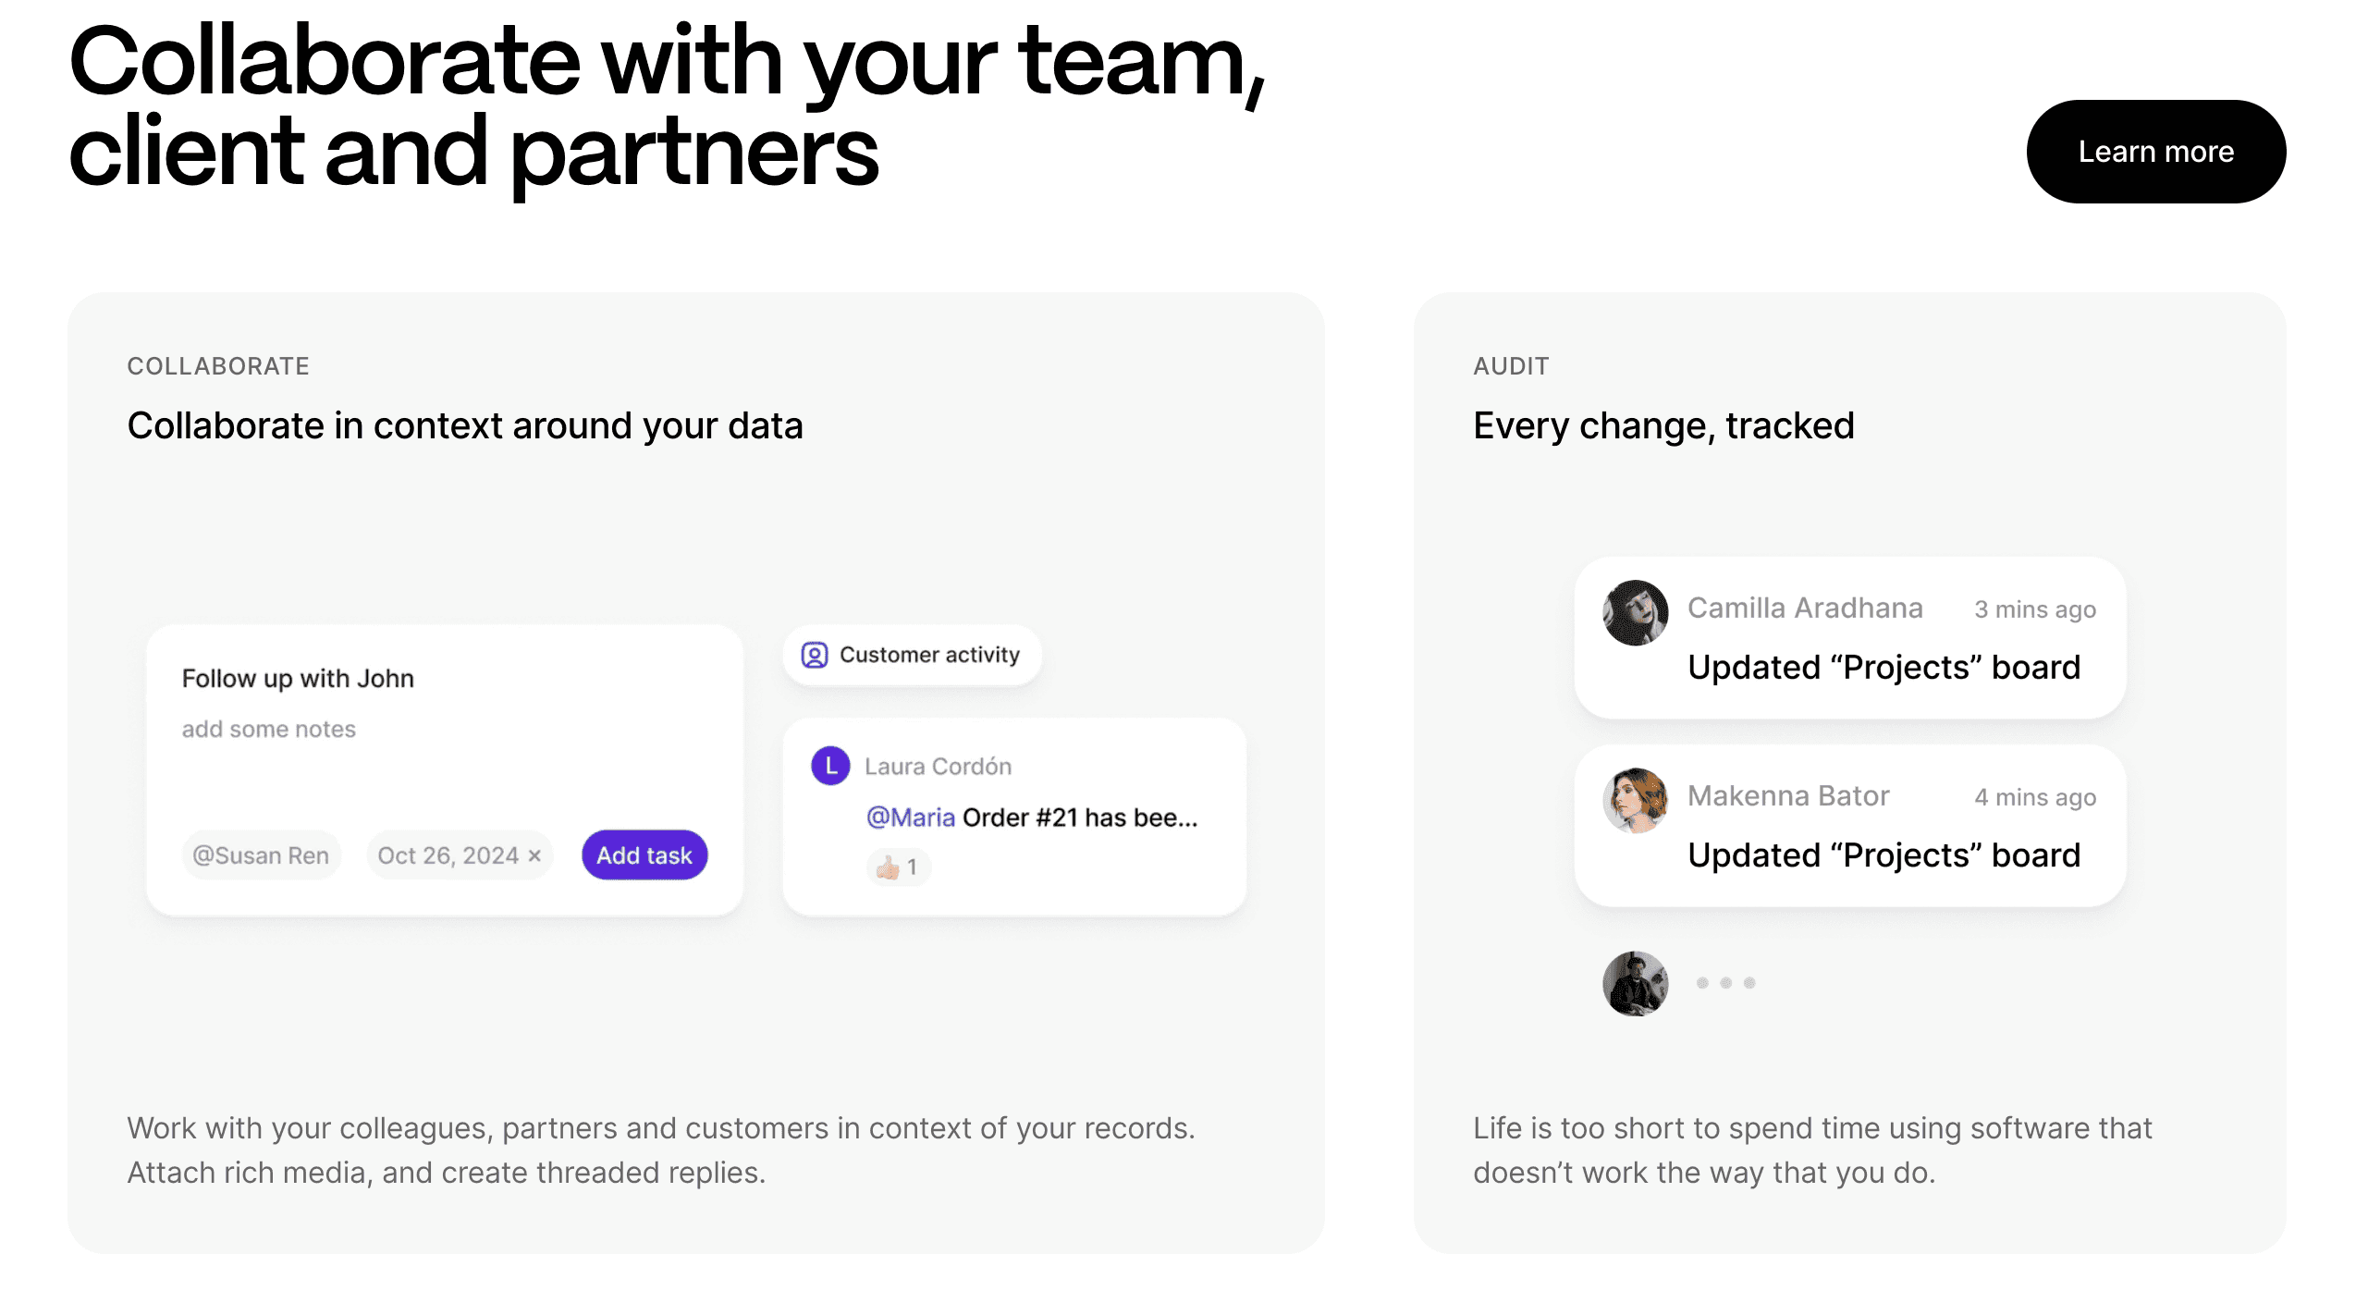Click the Customer activity person icon
Viewport: 2356px width, 1291px height.
814,655
